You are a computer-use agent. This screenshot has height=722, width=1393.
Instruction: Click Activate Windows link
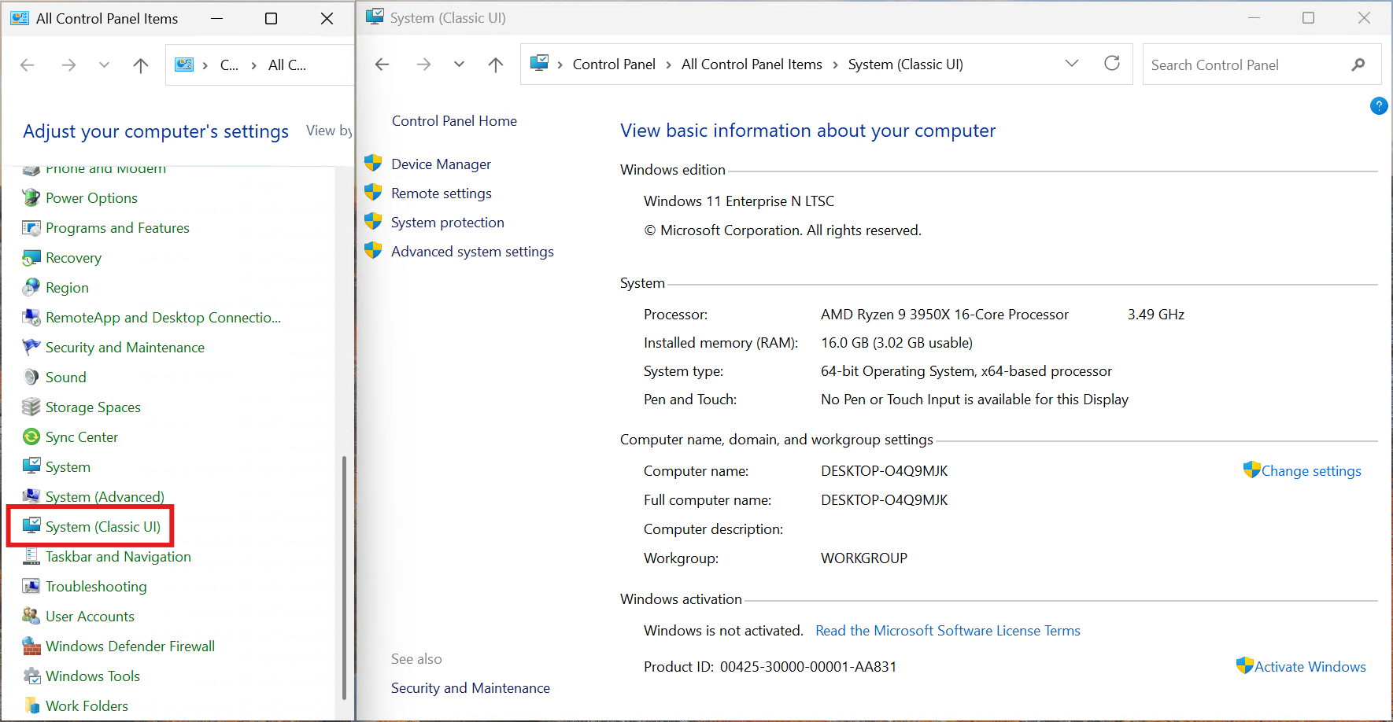click(x=1310, y=667)
